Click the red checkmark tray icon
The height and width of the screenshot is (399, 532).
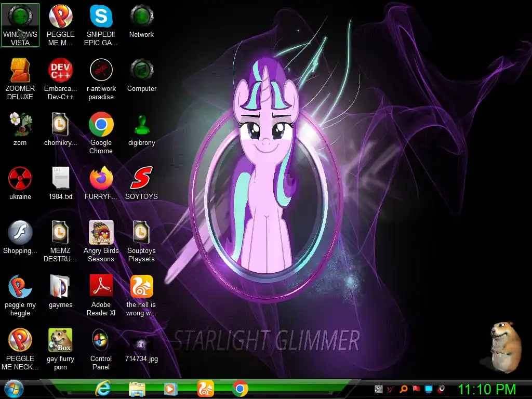[x=391, y=389]
